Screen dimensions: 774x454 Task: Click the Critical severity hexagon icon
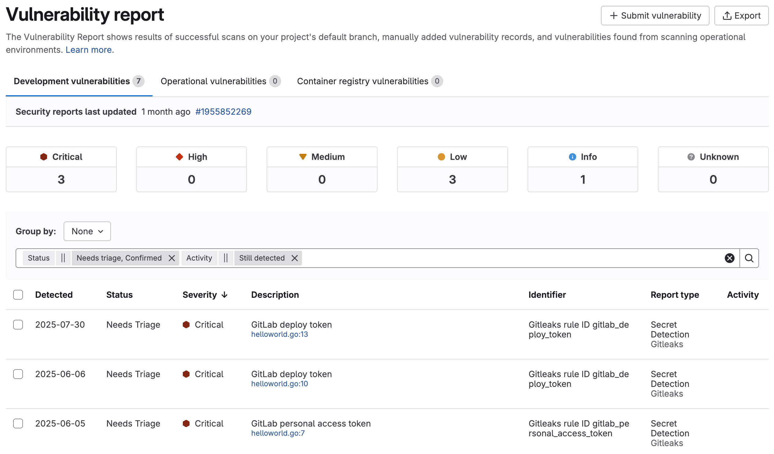(x=44, y=157)
